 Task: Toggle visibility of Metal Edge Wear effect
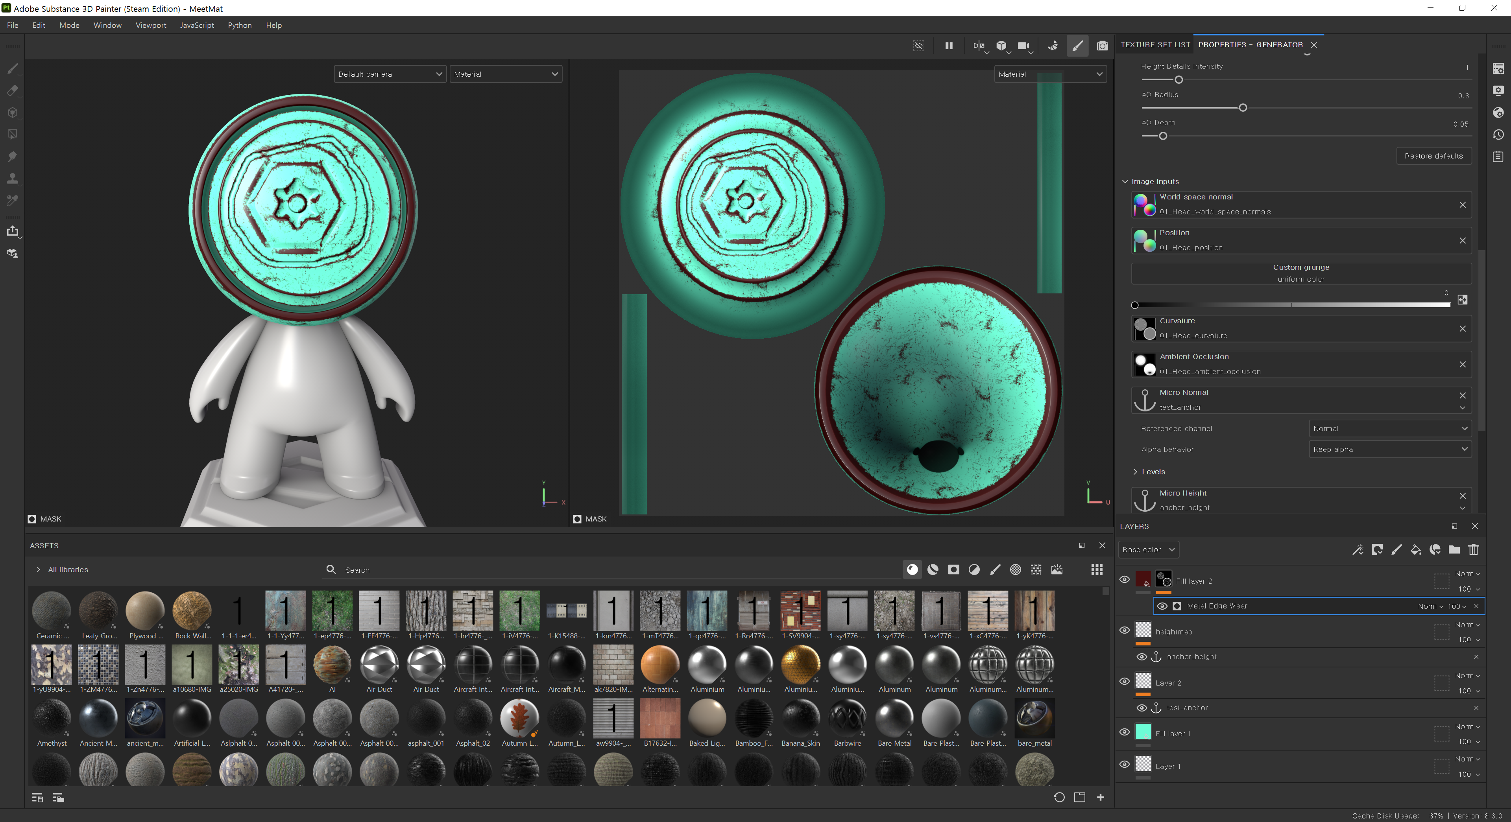(1162, 606)
